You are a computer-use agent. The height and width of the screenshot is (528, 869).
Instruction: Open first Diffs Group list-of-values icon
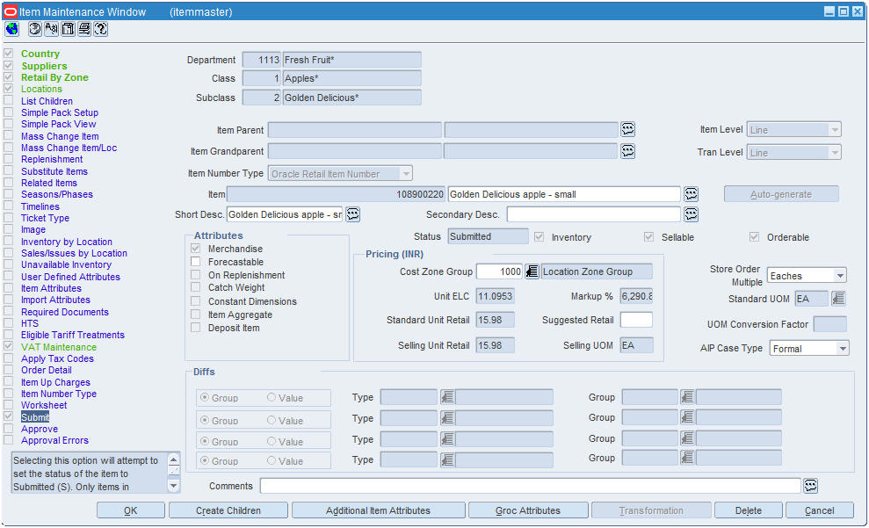(687, 397)
